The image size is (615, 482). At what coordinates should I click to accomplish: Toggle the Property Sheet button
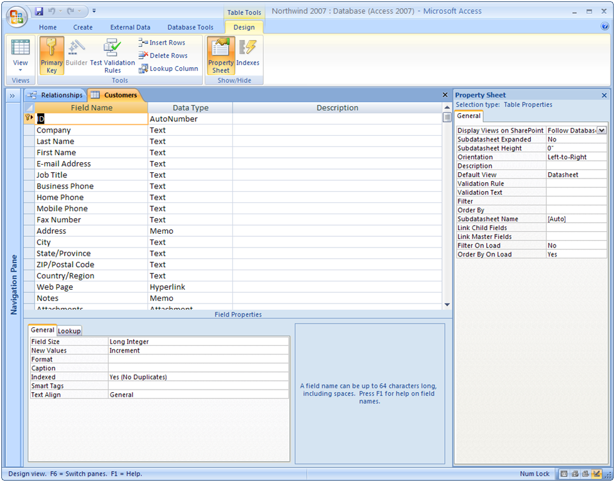coord(221,56)
